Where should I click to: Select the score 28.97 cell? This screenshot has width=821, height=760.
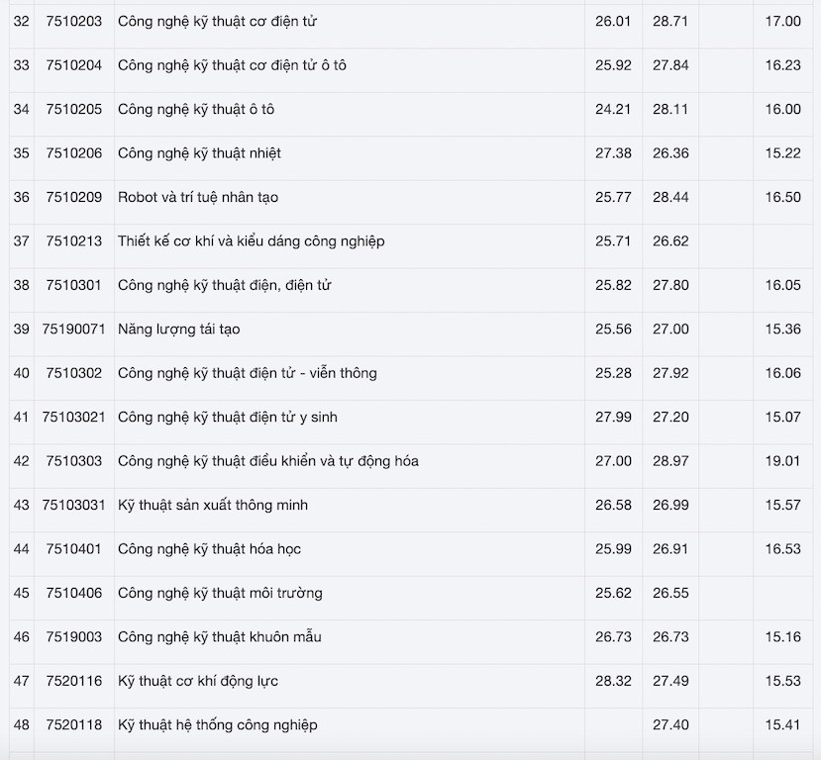[x=670, y=461]
